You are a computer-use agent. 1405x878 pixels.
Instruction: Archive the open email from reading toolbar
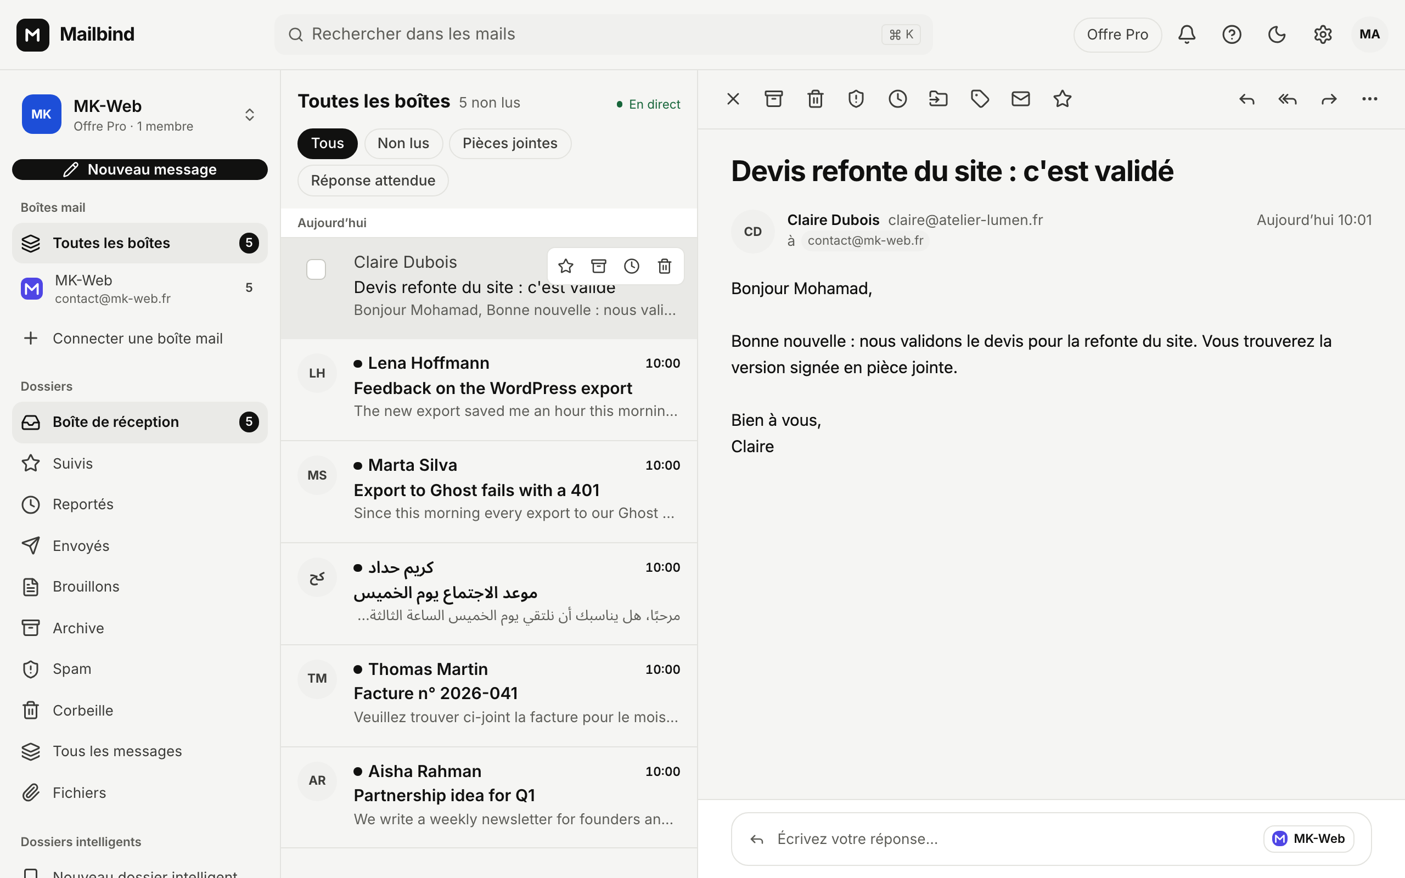coord(774,99)
